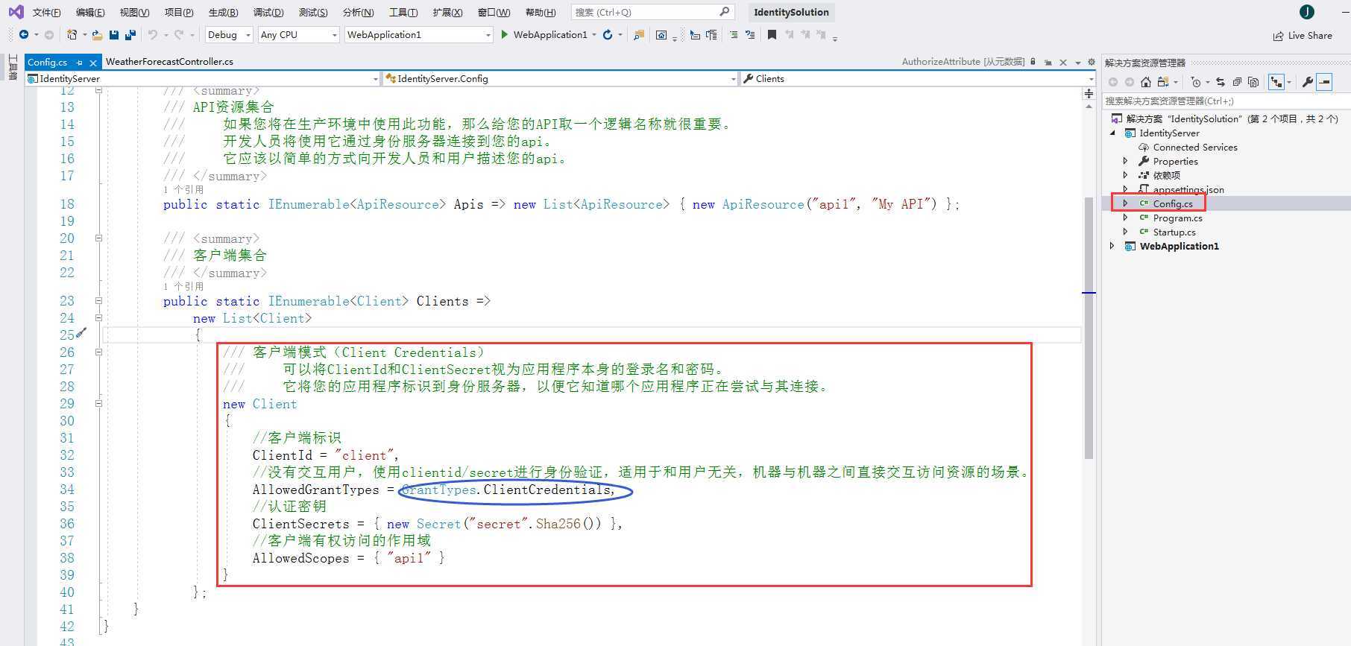Open the Debug configuration dropdown

pyautogui.click(x=229, y=35)
